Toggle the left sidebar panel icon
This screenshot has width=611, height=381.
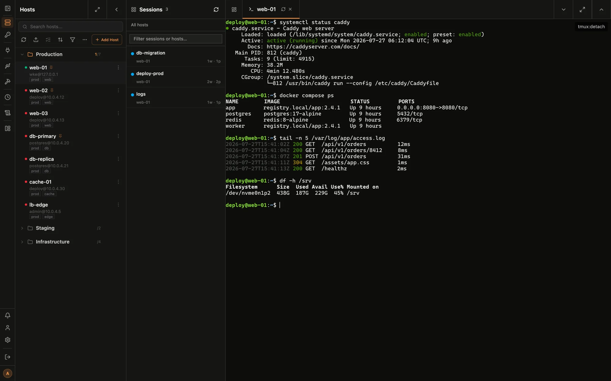coord(8,9)
